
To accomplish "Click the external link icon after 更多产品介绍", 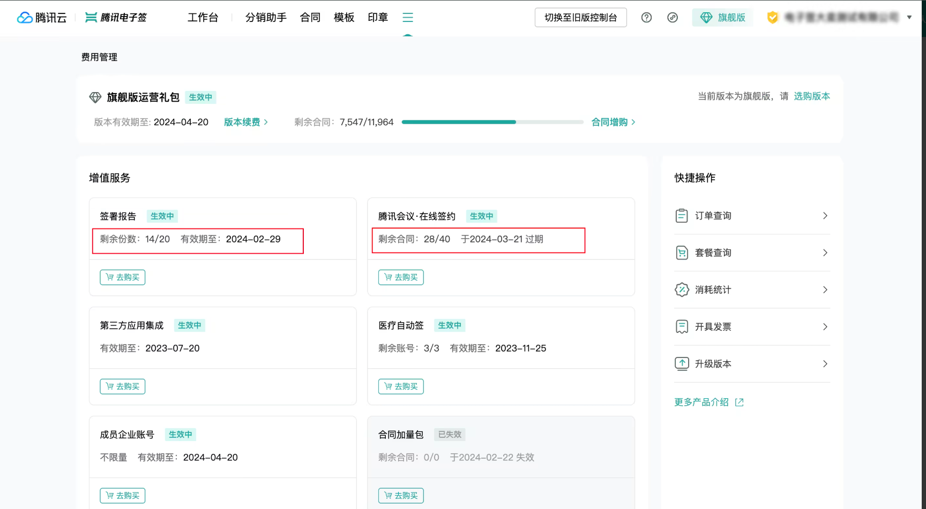I will (740, 402).
